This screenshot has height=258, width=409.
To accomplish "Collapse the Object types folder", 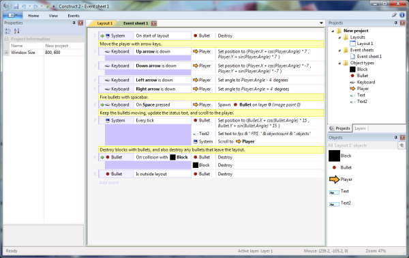I will tap(339, 63).
